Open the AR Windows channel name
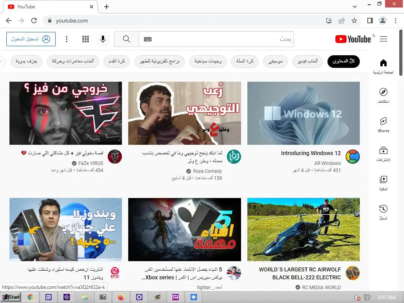The width and height of the screenshot is (404, 303). [x=327, y=163]
